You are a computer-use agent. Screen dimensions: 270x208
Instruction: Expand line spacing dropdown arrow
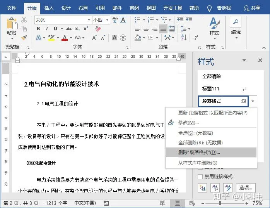pyautogui.click(x=189, y=29)
